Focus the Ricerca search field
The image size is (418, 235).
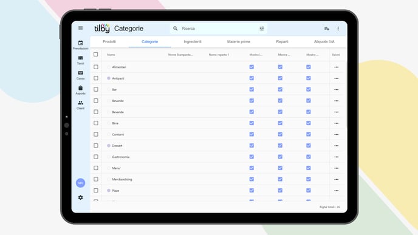[219, 29]
